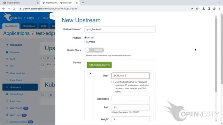Screen dimensions: 223x125
Task: Open the browser profile avatar
Action: pos(214,9)
